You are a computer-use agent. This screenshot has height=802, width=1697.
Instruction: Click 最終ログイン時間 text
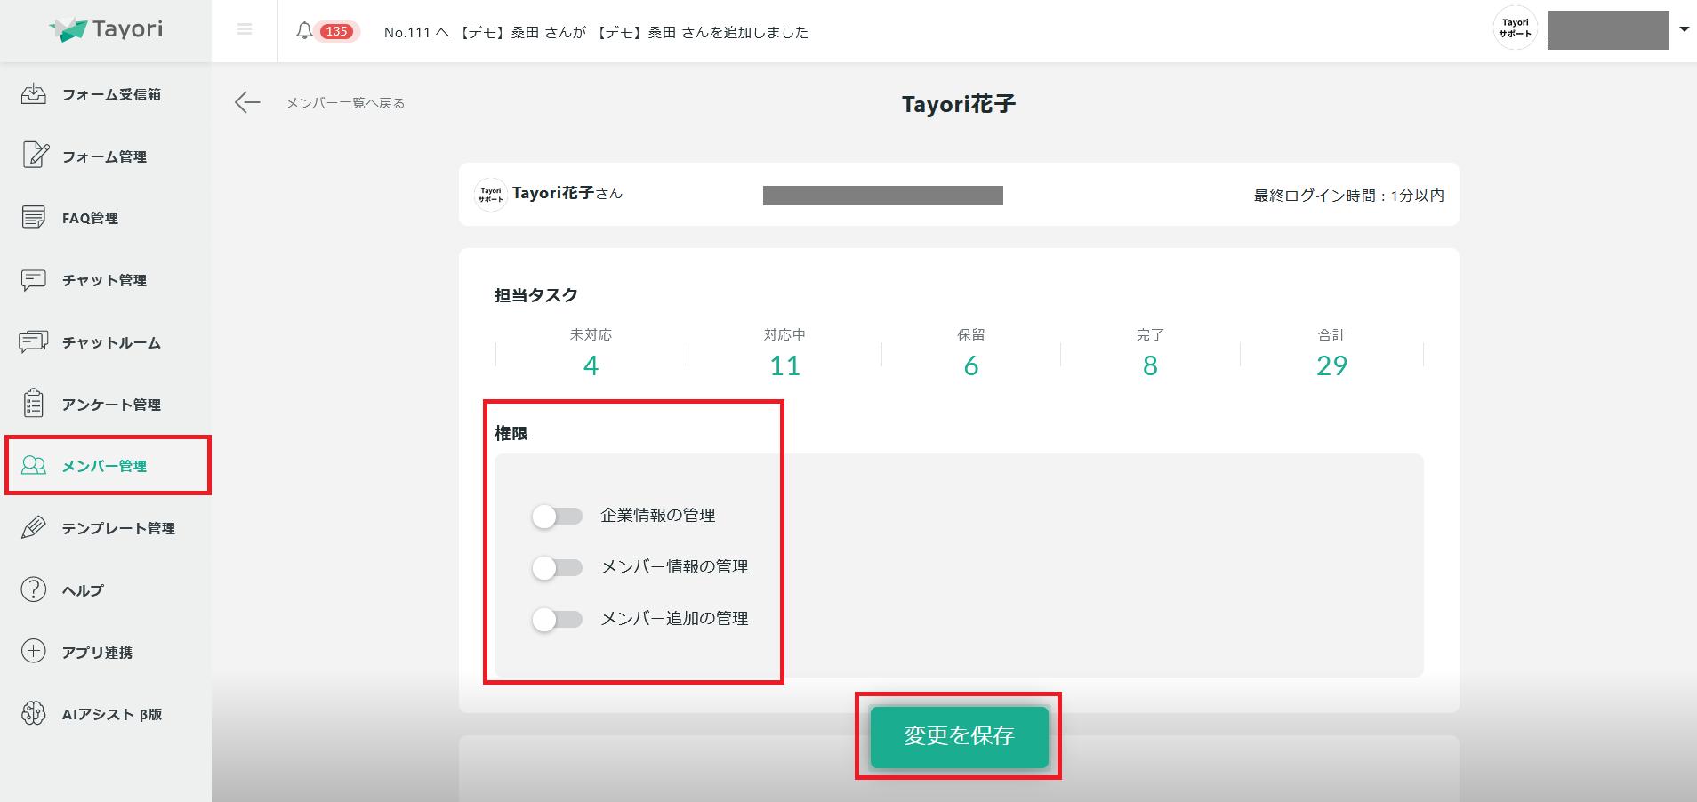coord(1348,196)
